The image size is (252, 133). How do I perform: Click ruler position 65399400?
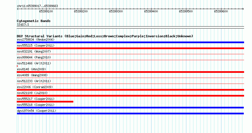(151, 11)
